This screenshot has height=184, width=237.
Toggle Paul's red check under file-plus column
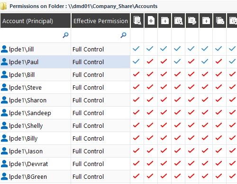150,61
